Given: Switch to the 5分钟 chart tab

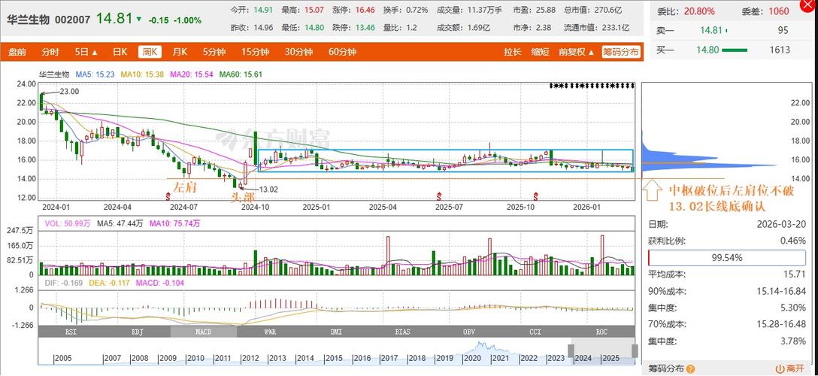Looking at the screenshot, I should coord(214,52).
